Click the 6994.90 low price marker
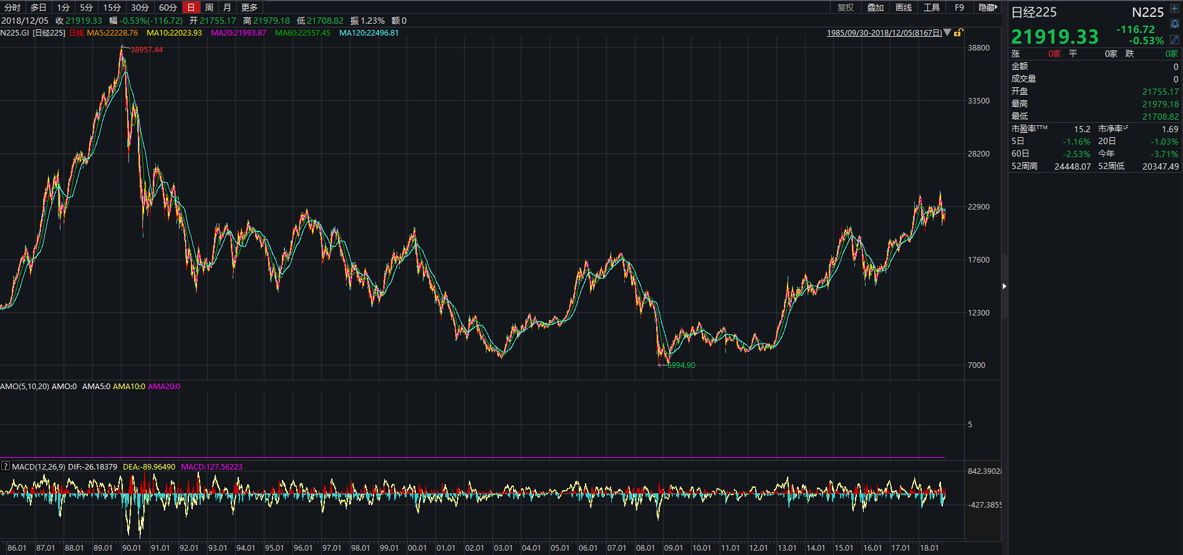The image size is (1183, 555). pyautogui.click(x=681, y=365)
